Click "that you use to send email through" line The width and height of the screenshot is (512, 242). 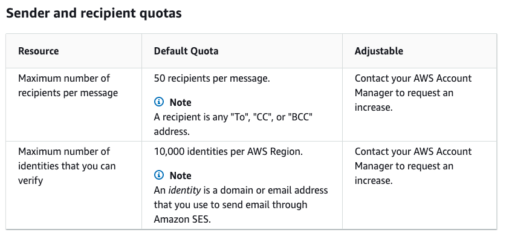[230, 204]
